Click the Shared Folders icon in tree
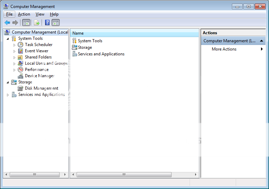This screenshot has height=189, width=269. pyautogui.click(x=20, y=57)
